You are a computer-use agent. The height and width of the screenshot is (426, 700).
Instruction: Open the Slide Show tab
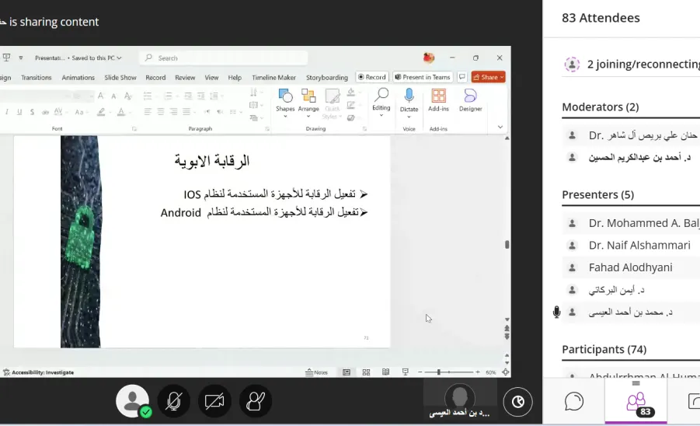point(120,77)
